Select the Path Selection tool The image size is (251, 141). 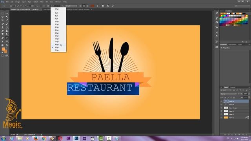(3, 42)
